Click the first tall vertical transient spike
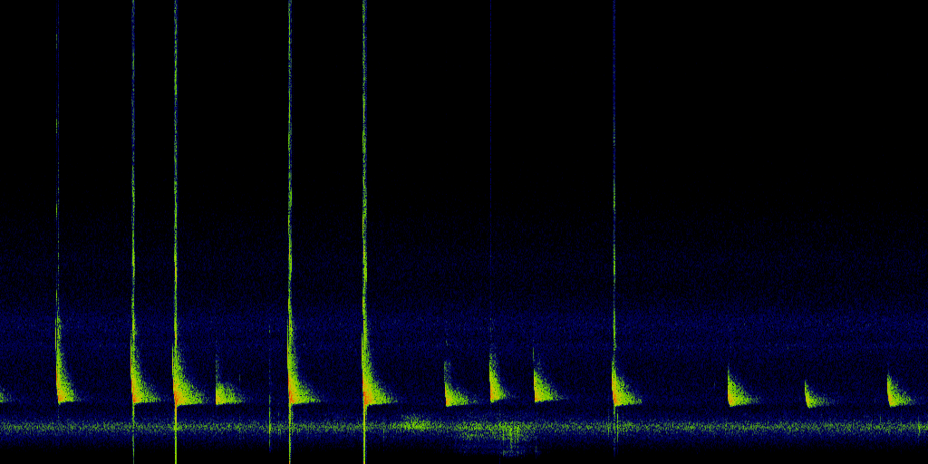The height and width of the screenshot is (464, 928). [x=57, y=181]
